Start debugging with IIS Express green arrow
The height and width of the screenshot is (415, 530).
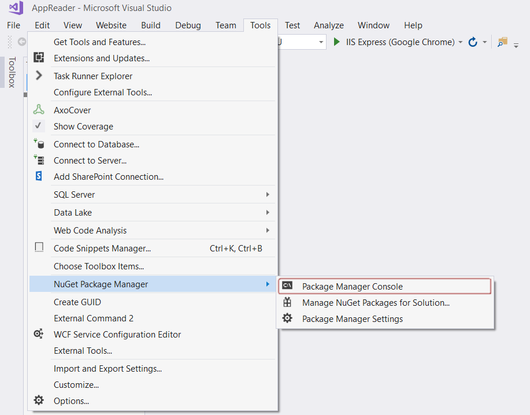click(x=336, y=42)
